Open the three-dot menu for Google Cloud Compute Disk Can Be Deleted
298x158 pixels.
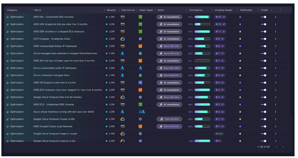click(x=276, y=97)
